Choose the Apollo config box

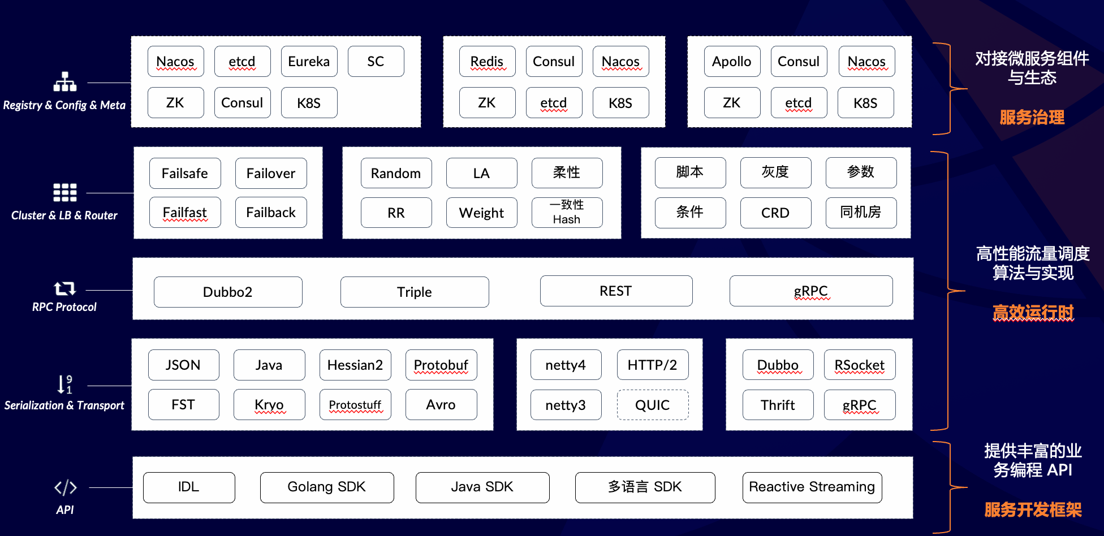[731, 62]
